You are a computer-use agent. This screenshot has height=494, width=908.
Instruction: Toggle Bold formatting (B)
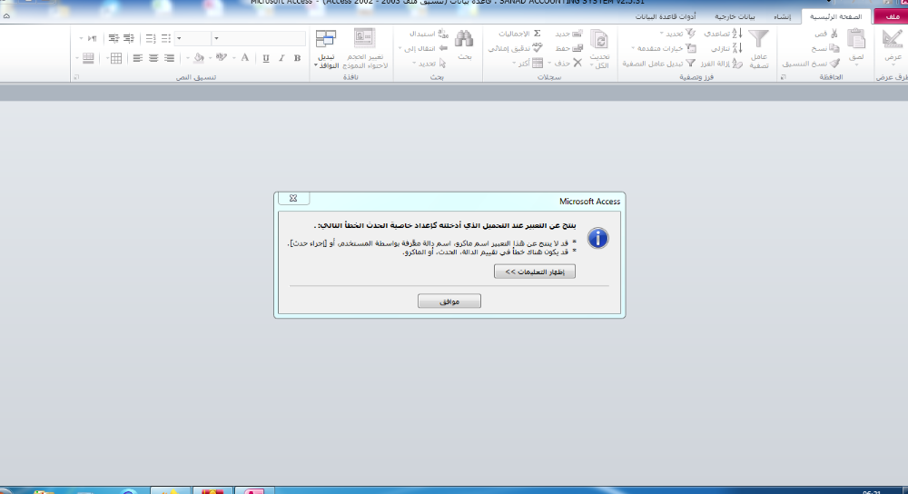point(297,58)
